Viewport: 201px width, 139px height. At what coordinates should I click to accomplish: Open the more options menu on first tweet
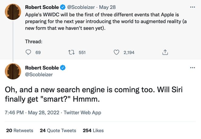(193, 7)
